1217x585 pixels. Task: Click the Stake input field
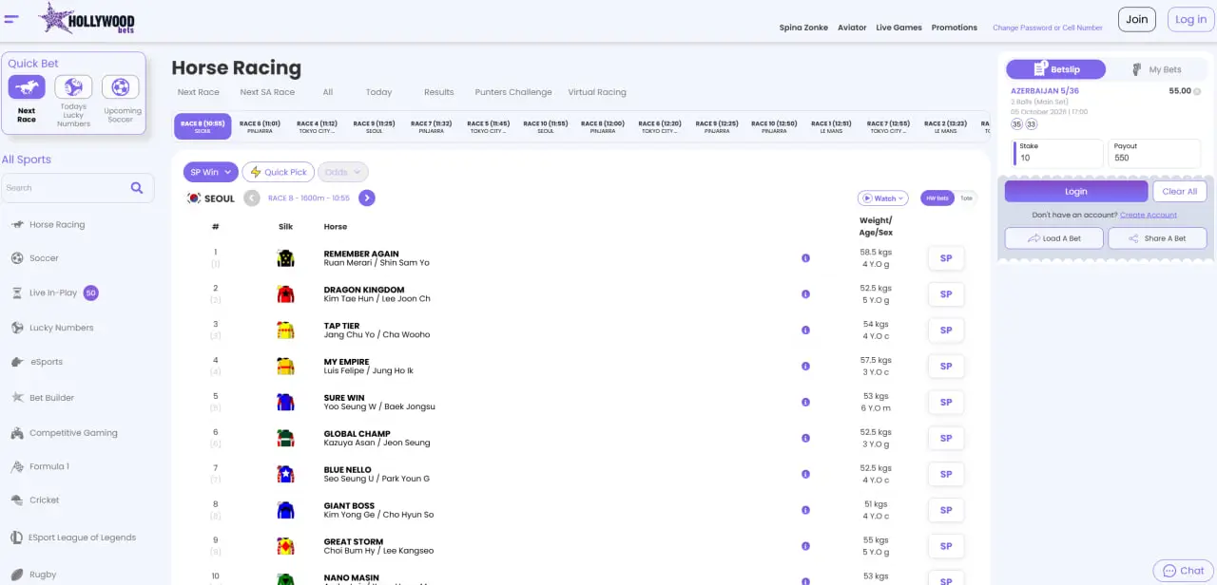point(1057,153)
